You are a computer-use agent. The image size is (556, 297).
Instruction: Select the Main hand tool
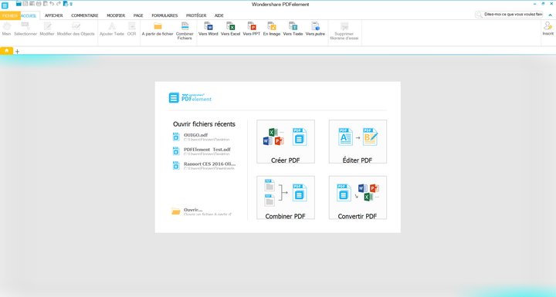6,29
